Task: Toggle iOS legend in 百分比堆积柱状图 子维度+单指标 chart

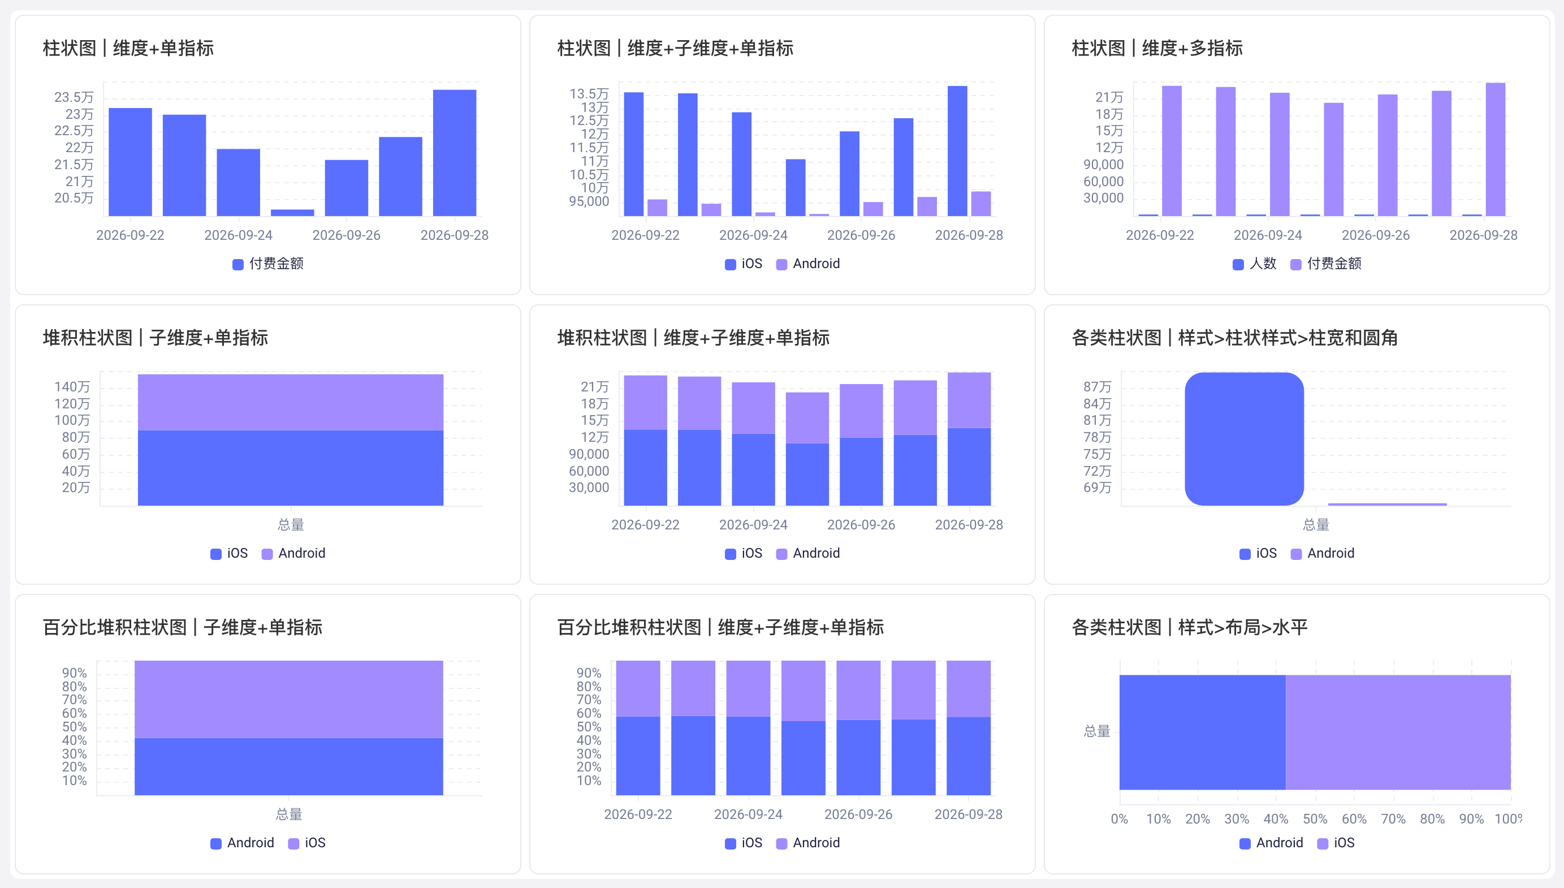Action: [x=307, y=843]
